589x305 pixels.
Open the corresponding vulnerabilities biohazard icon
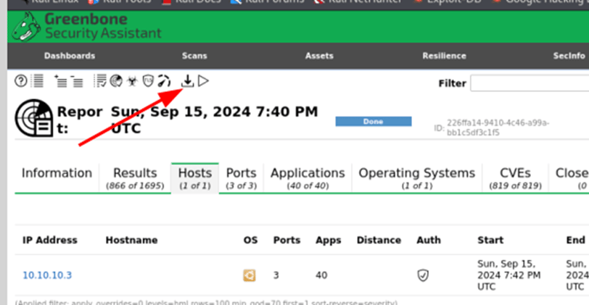pos(132,81)
